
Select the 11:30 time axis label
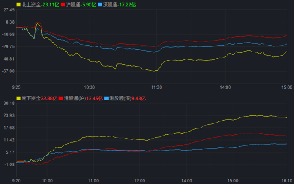click(x=157, y=87)
